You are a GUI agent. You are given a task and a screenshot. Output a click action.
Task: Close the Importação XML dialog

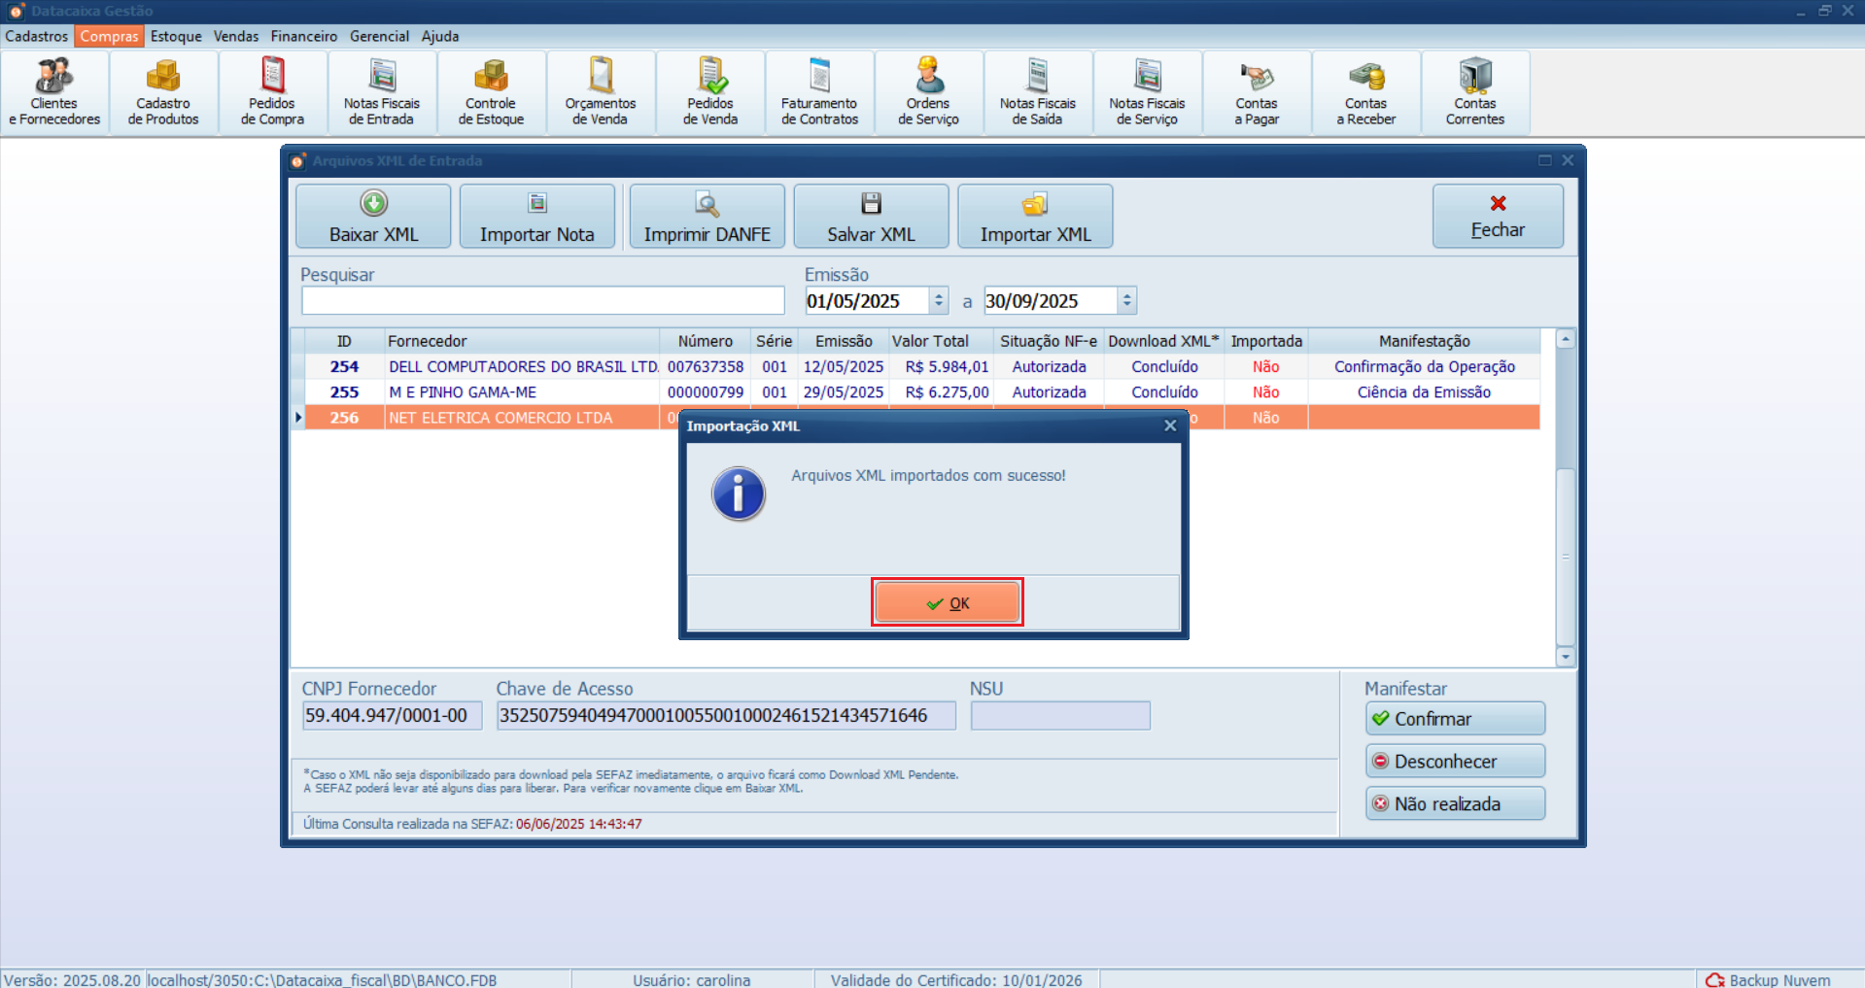(1170, 426)
